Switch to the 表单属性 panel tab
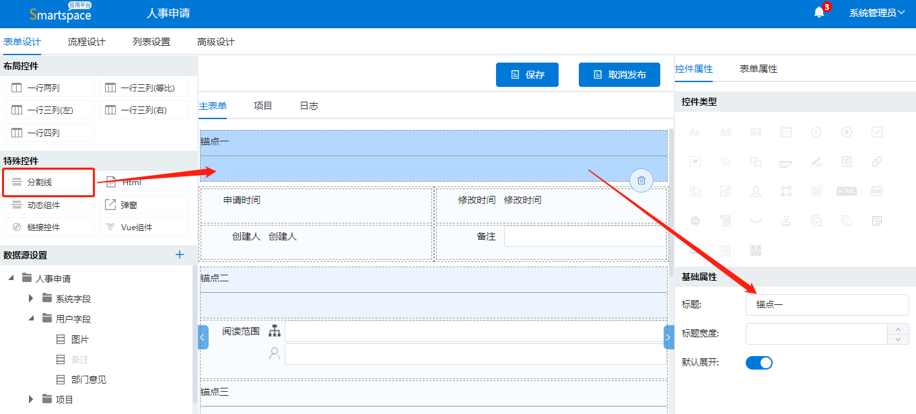The image size is (916, 414). (x=759, y=69)
